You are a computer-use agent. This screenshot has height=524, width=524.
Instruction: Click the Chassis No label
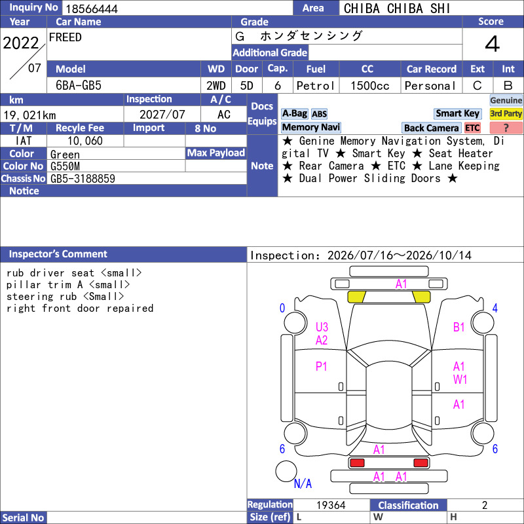24,178
